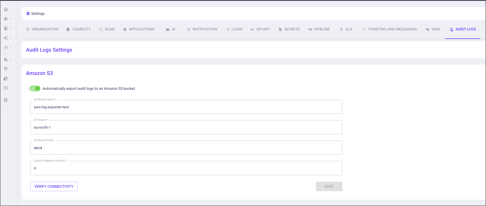Image resolution: width=486 pixels, height=206 pixels.
Task: Switch to the API KEY tab
Action: (260, 29)
